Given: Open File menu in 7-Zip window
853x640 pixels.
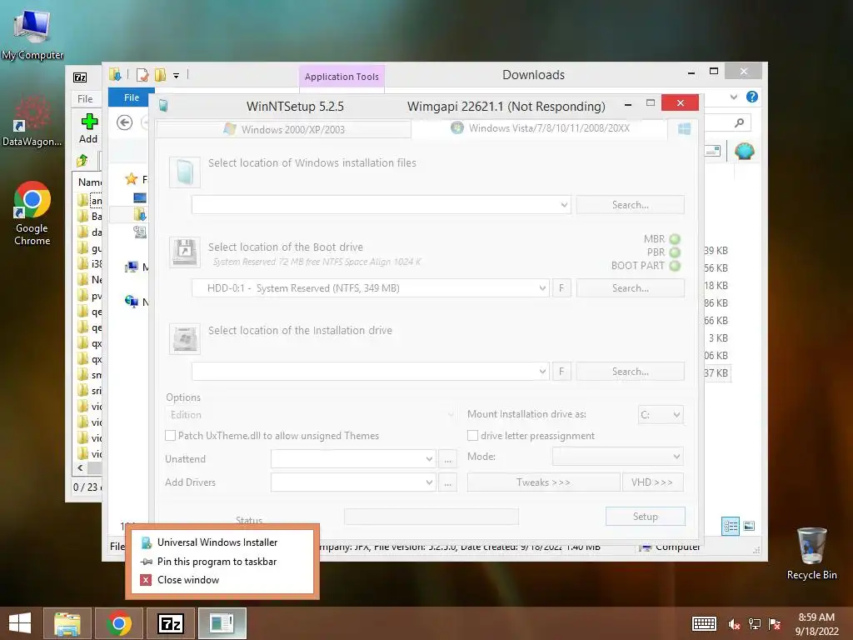Looking at the screenshot, I should [x=85, y=98].
